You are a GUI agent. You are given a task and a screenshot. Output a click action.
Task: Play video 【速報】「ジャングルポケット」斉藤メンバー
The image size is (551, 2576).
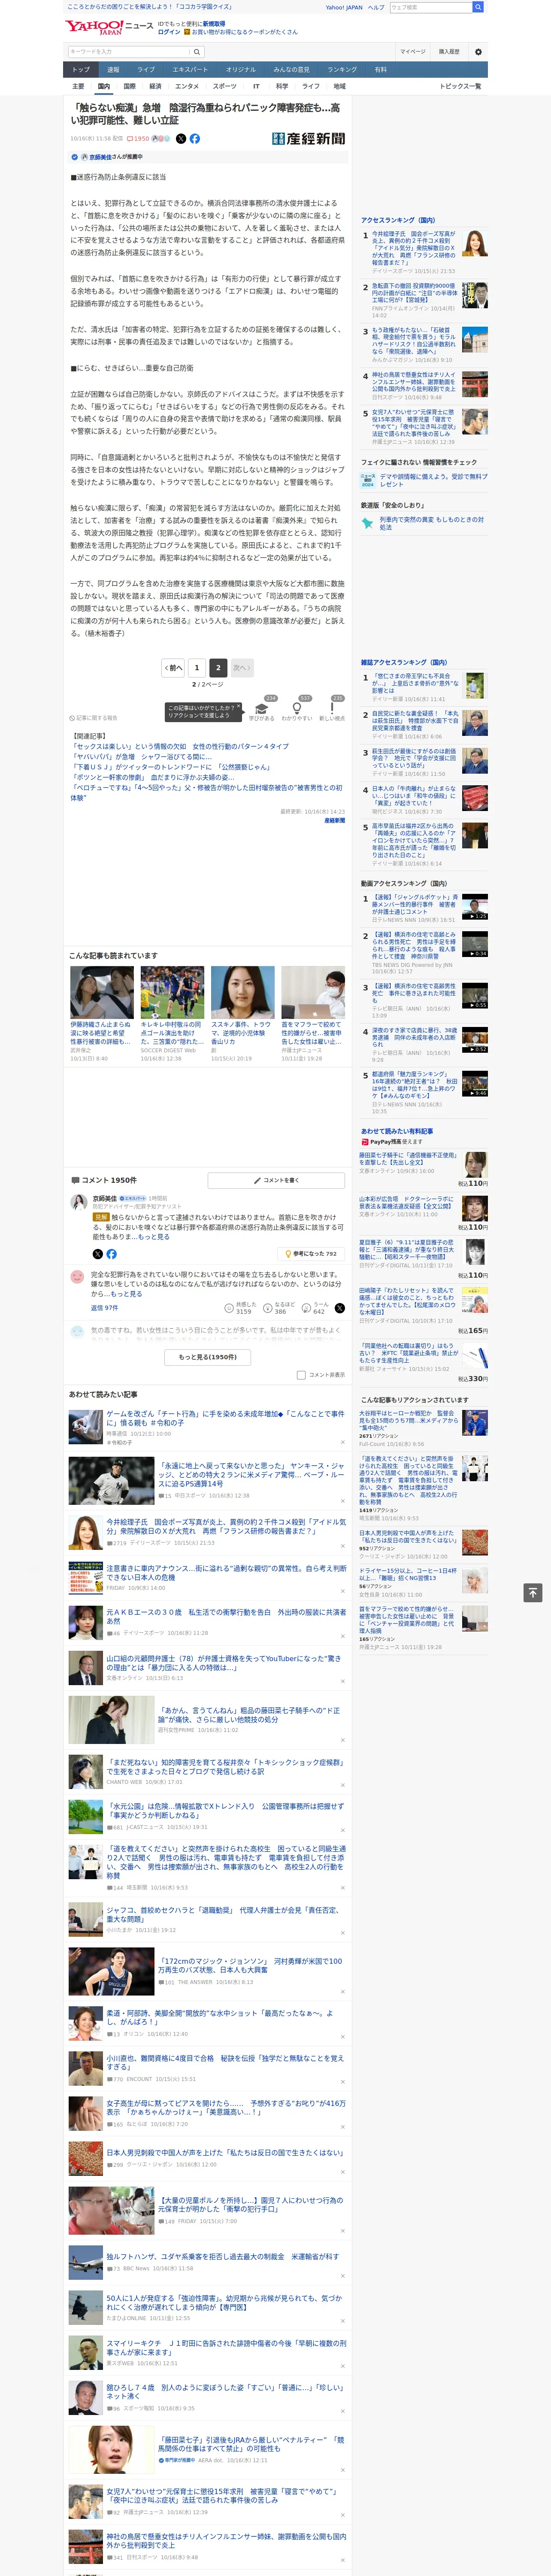point(475,907)
